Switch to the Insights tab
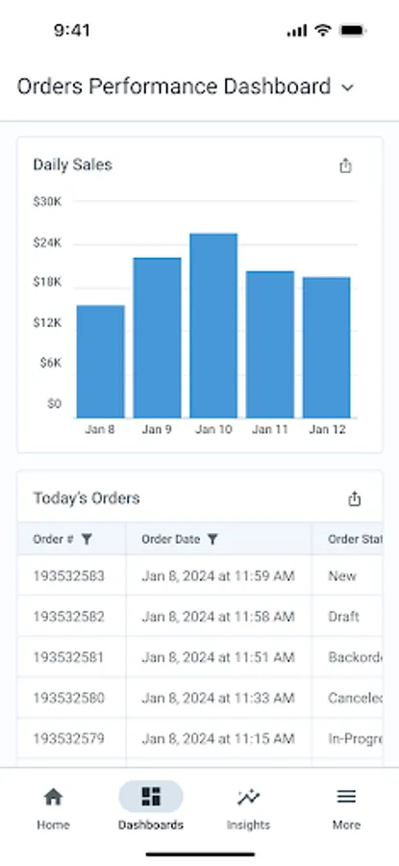This screenshot has height=866, width=399. pyautogui.click(x=248, y=809)
